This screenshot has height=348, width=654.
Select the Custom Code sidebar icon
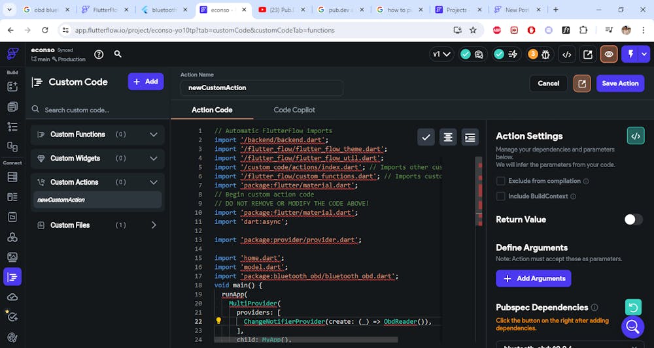click(x=12, y=277)
